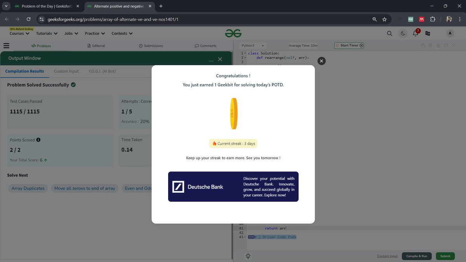The width and height of the screenshot is (466, 262).
Task: Open the Y.O.G.I. (AI Bot) tab
Action: tap(102, 71)
